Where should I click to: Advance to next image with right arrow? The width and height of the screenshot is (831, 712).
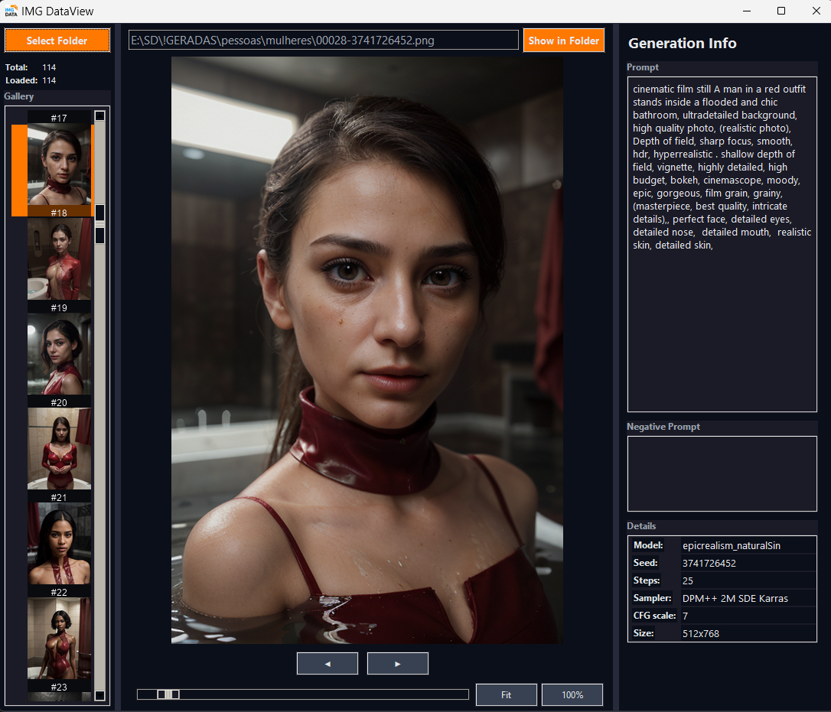pyautogui.click(x=397, y=664)
